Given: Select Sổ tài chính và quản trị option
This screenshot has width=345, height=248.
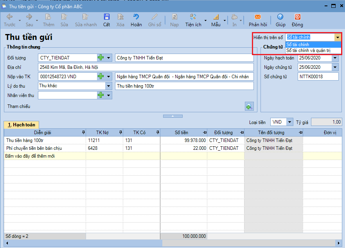Looking at the screenshot, I should coord(313,50).
